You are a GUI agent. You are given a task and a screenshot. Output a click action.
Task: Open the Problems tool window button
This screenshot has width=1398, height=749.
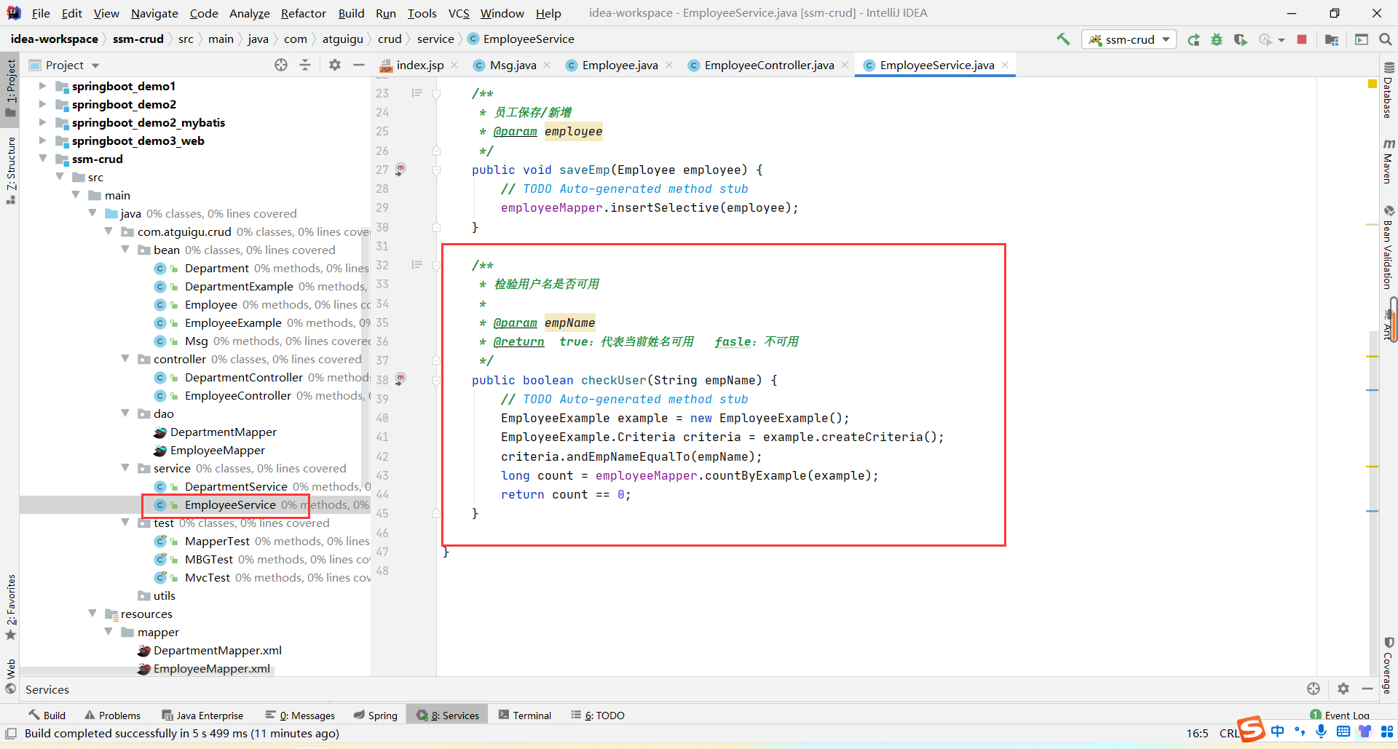[x=112, y=716]
